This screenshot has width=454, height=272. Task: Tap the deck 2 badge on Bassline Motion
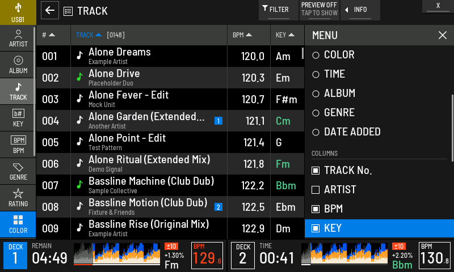[218, 207]
